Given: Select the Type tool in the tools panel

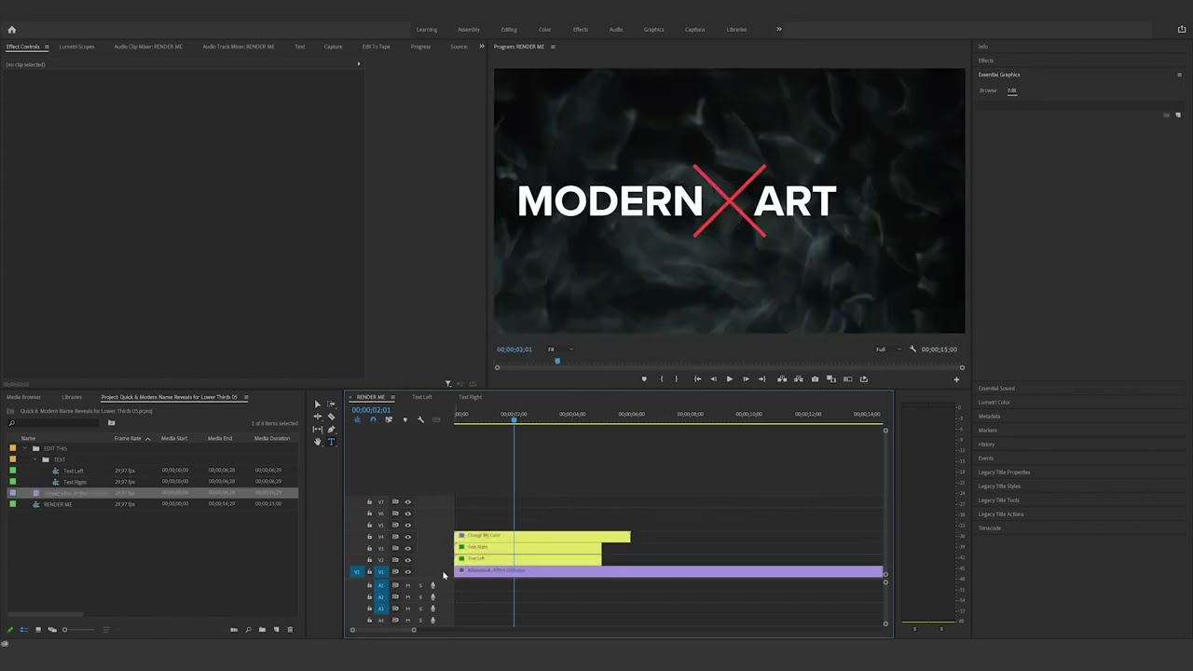Looking at the screenshot, I should point(331,442).
